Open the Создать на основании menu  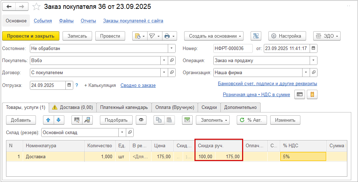214,36
